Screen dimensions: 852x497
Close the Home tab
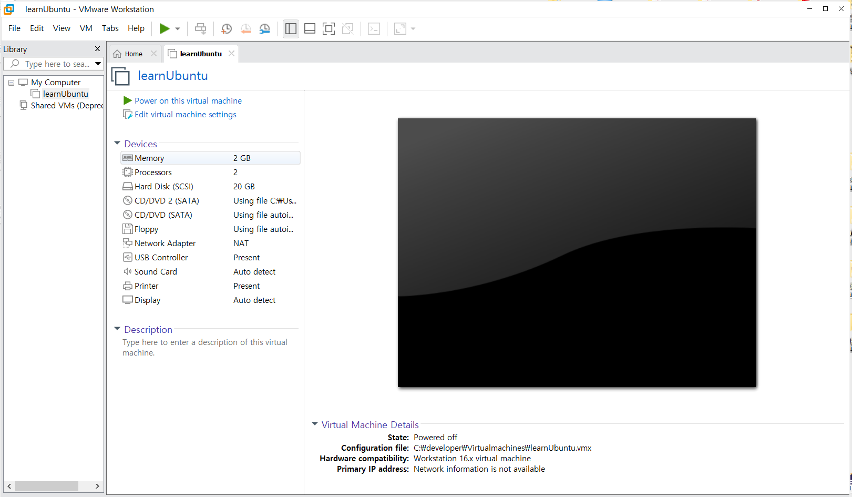pyautogui.click(x=153, y=54)
